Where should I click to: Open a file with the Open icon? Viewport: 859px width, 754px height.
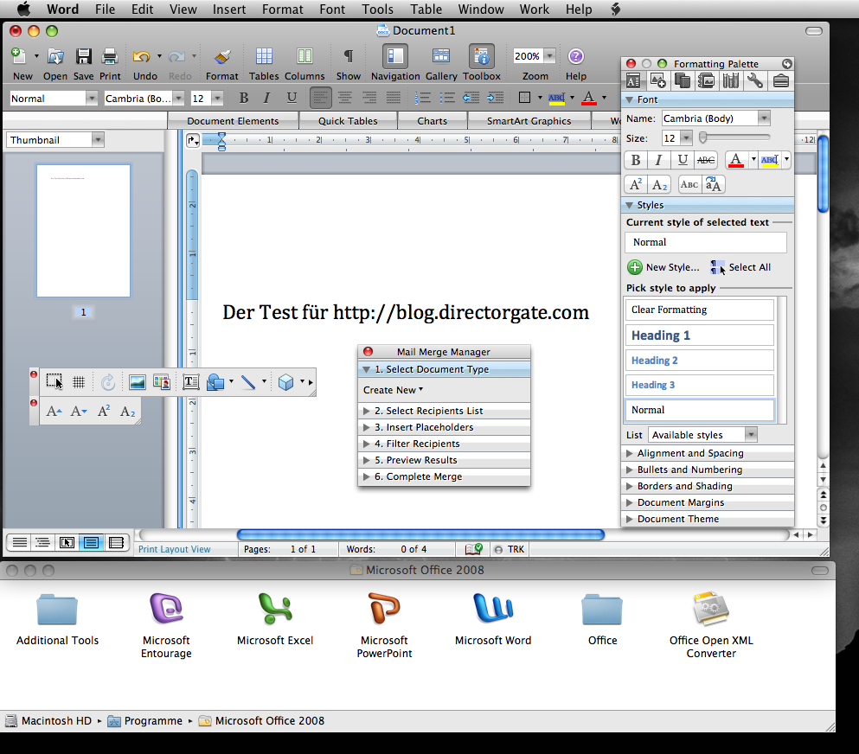[55, 56]
